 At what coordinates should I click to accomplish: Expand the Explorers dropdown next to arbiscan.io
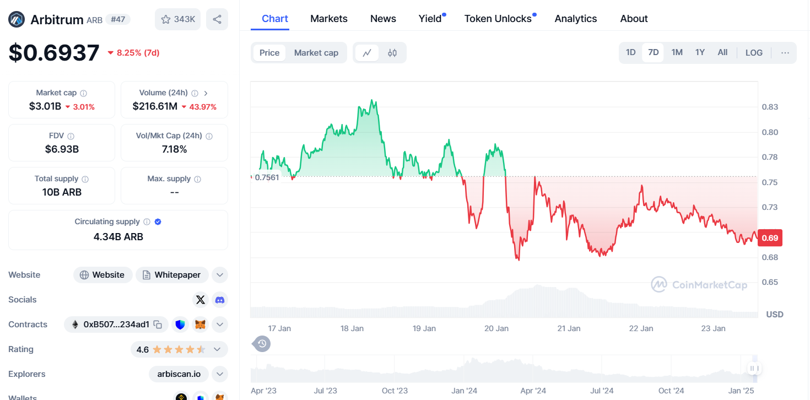(x=219, y=374)
